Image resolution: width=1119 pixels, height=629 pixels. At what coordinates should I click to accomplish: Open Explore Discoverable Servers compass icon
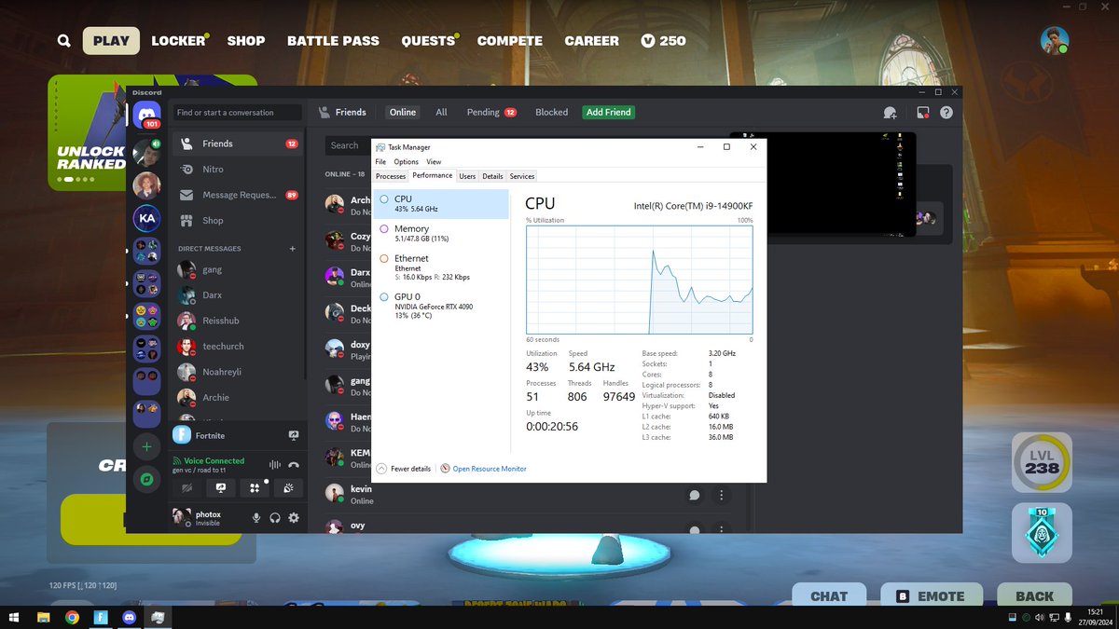pos(146,479)
